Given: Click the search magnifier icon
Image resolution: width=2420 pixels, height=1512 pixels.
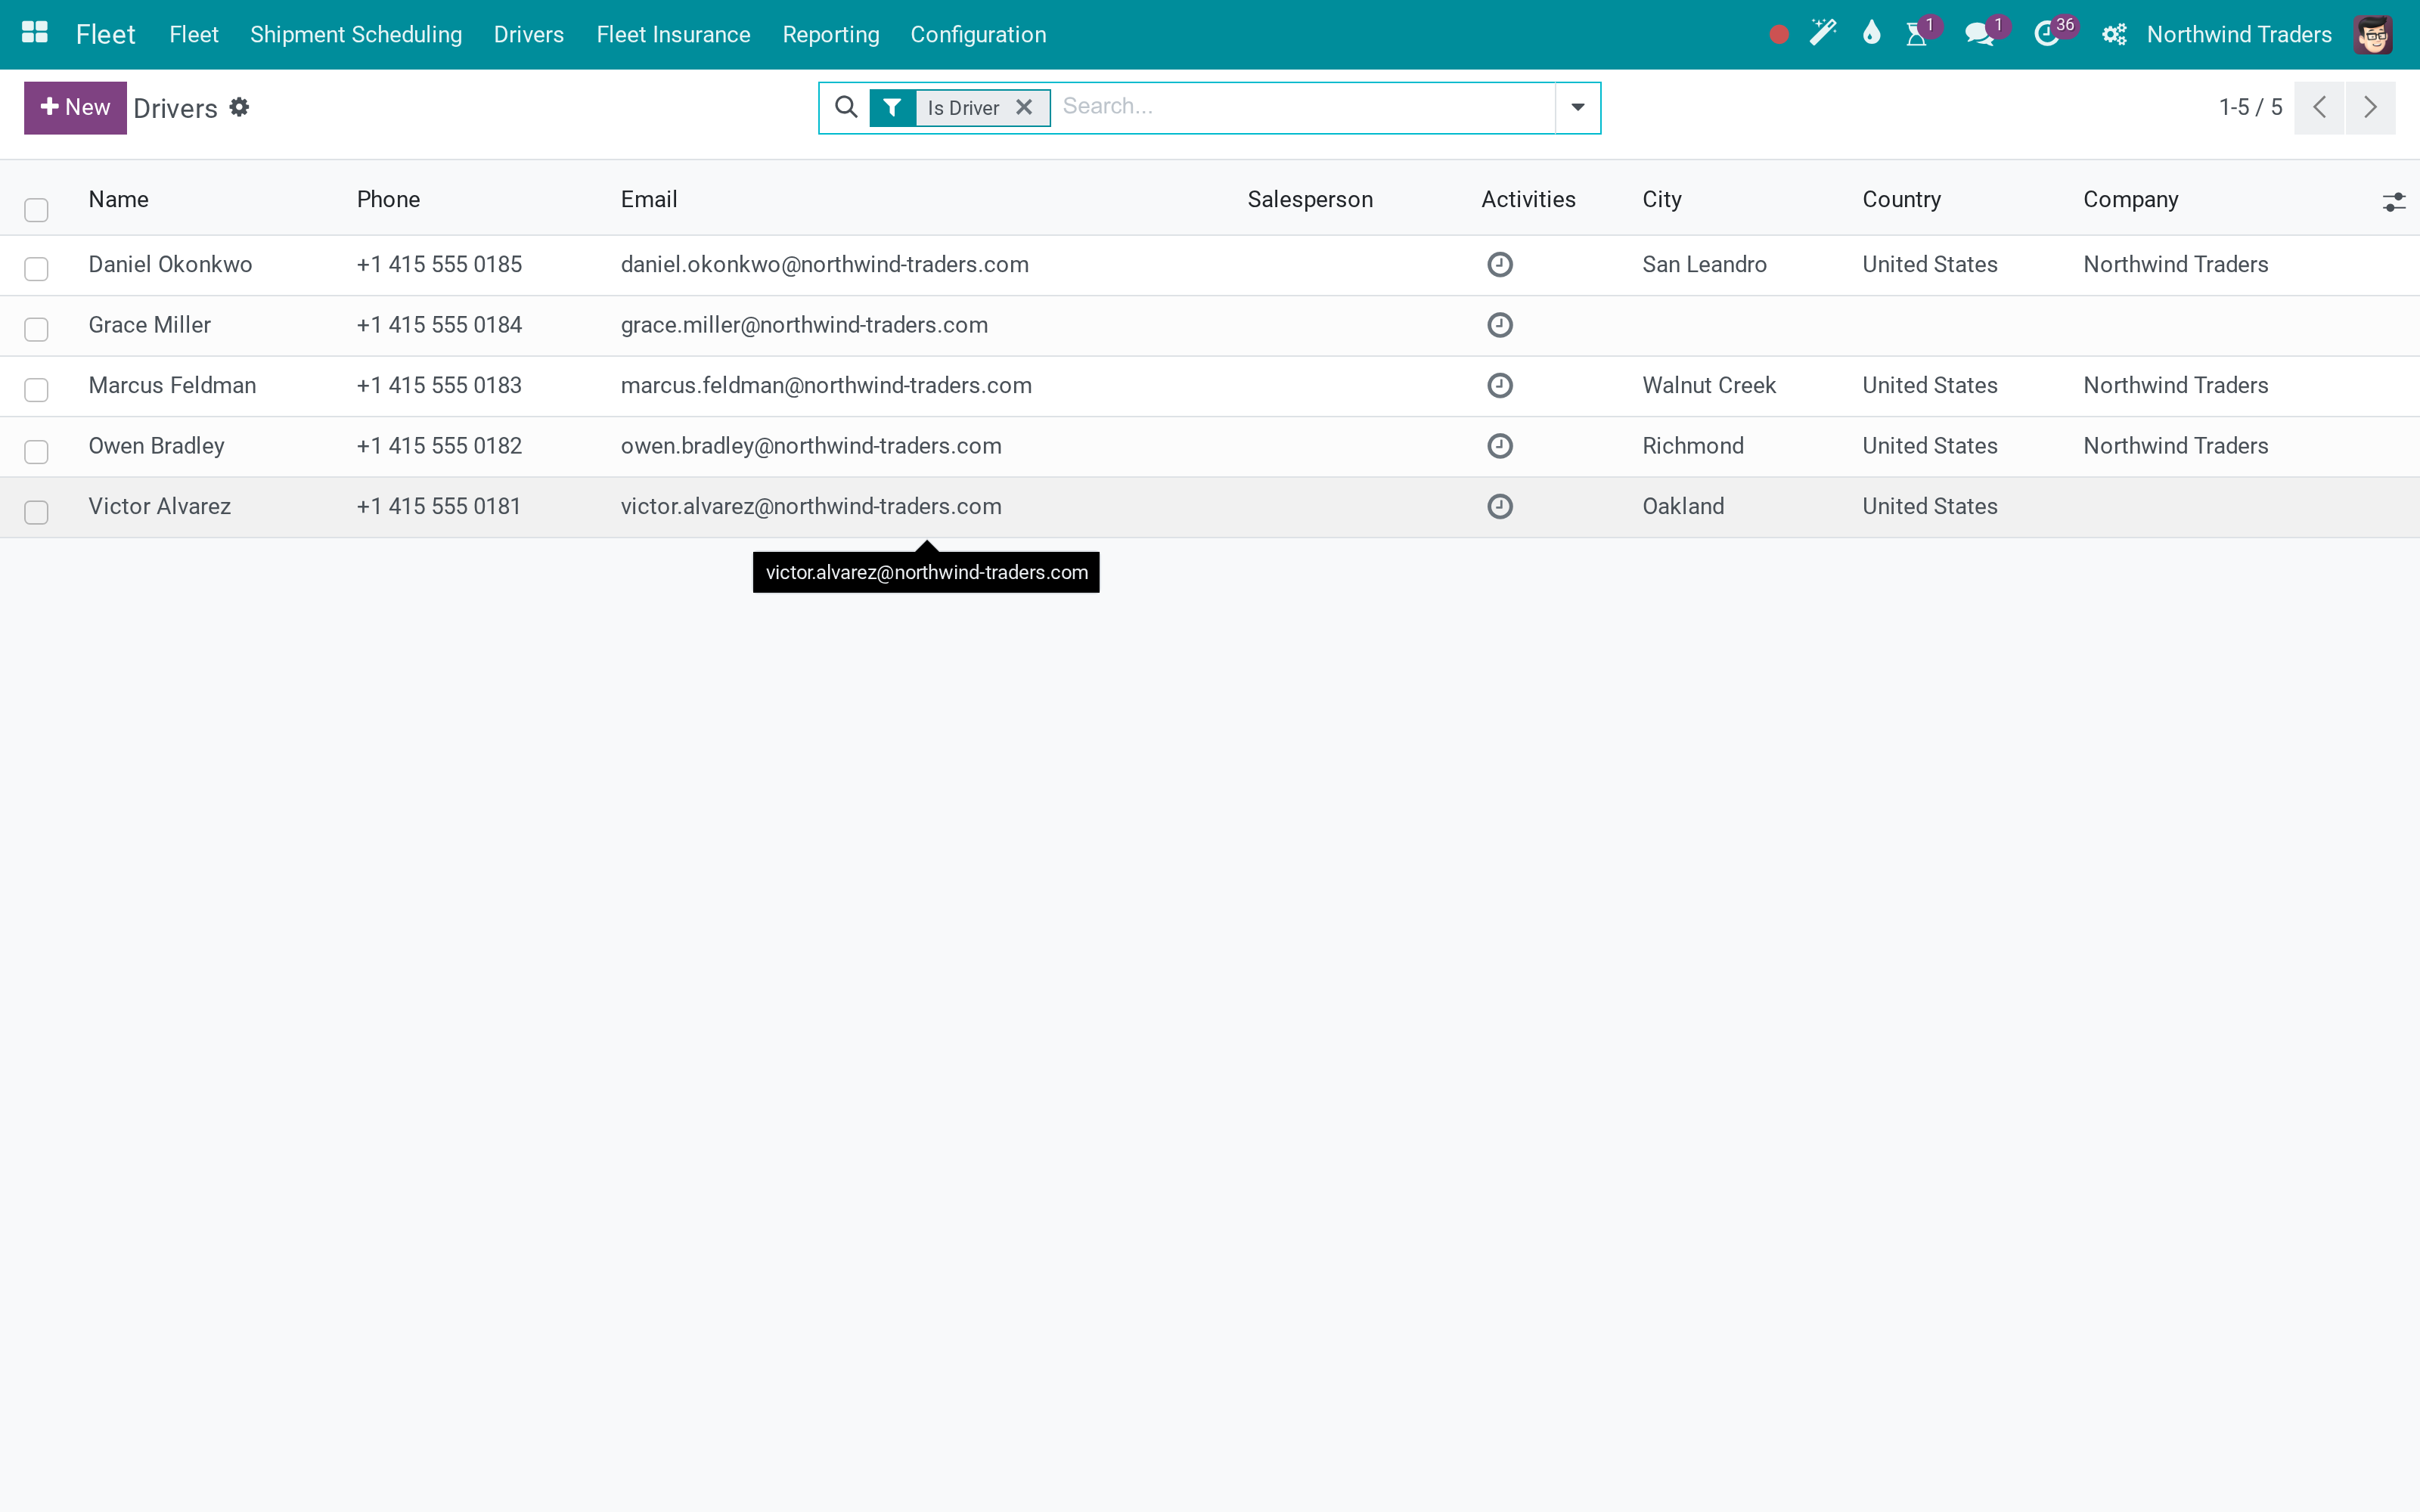Looking at the screenshot, I should 846,107.
